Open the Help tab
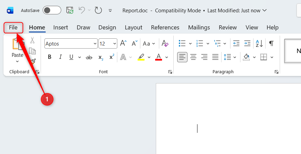301x154 pixels. [272, 27]
